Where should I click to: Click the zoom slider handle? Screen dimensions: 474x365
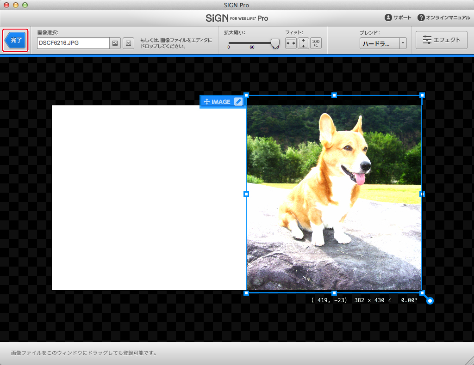pos(275,43)
